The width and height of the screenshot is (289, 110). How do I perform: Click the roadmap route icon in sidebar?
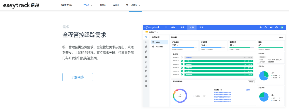(146, 52)
